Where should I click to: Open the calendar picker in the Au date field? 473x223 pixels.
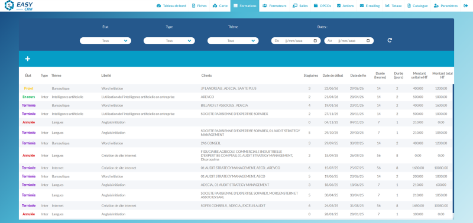pyautogui.click(x=368, y=41)
